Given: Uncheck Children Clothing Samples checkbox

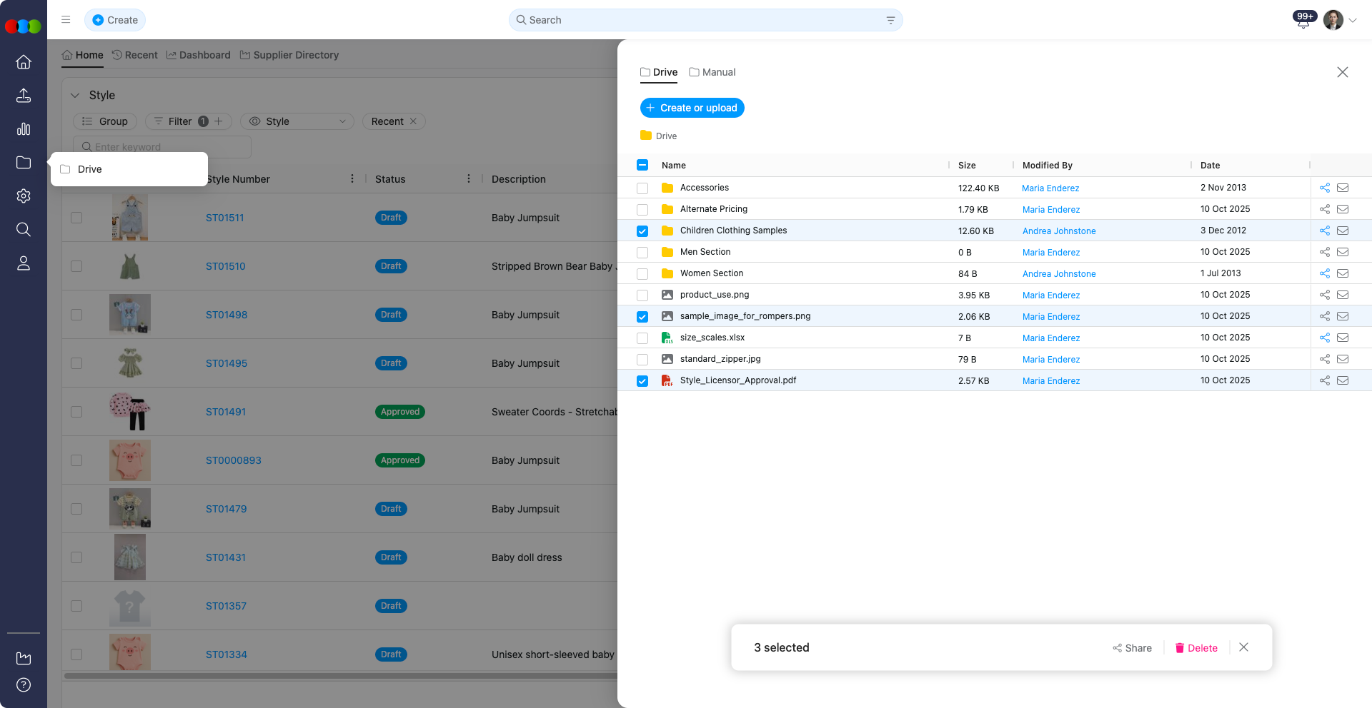Looking at the screenshot, I should [642, 231].
